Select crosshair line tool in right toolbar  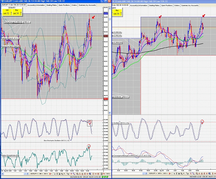coord(199,173)
